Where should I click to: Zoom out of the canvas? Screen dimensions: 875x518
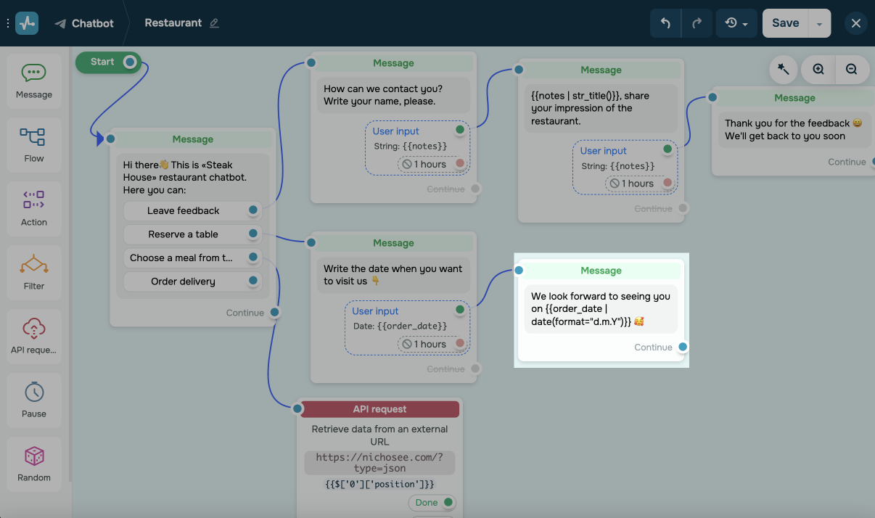click(x=852, y=70)
